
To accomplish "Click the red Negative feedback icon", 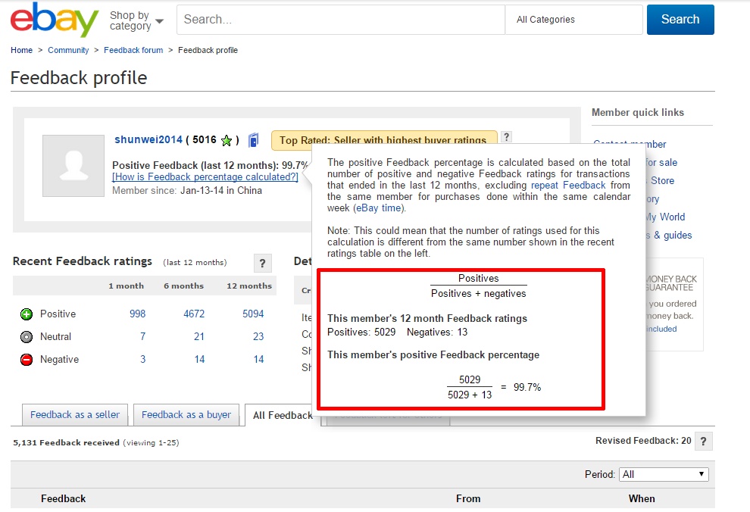I will [27, 360].
